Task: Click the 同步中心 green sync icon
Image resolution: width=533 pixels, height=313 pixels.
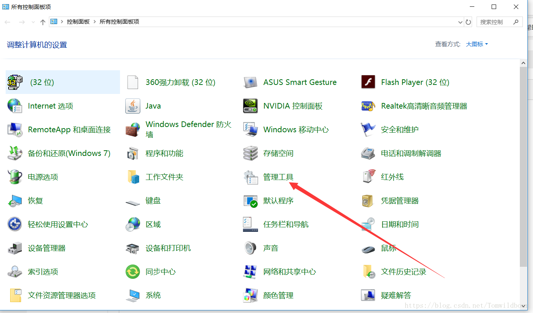Action: pyautogui.click(x=133, y=272)
